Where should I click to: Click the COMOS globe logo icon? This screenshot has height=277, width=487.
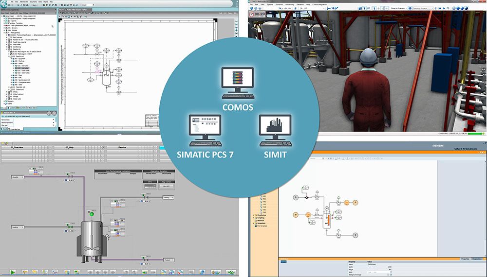pos(4,3)
